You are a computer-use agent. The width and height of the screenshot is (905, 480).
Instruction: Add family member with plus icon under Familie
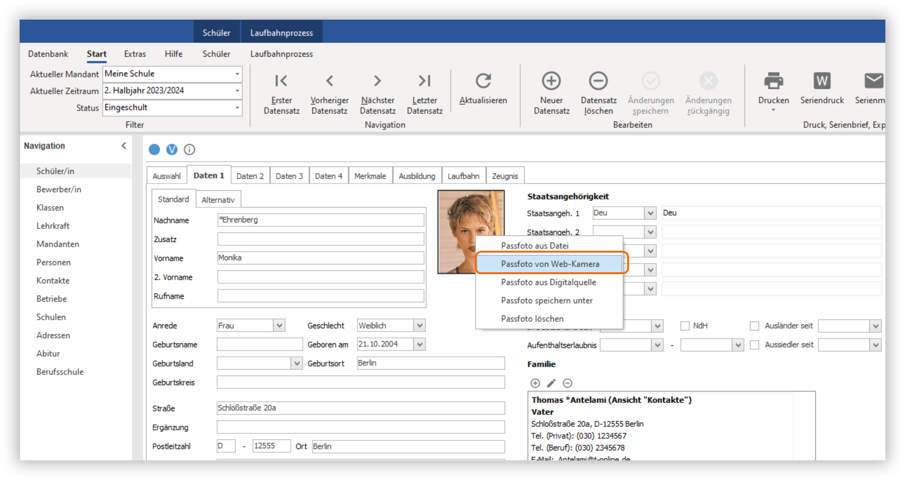(535, 383)
